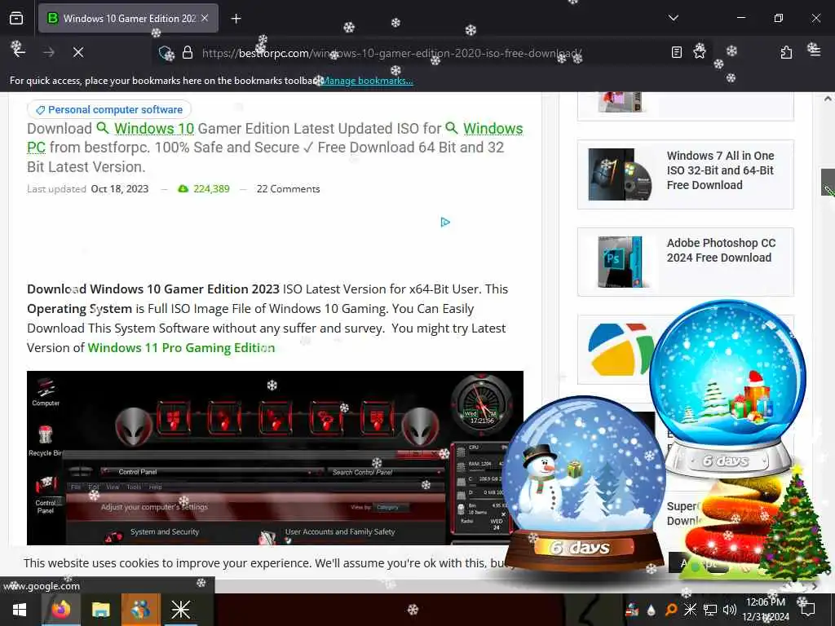Click the AdChoices triangle icon
Image resolution: width=835 pixels, height=626 pixels.
[445, 222]
